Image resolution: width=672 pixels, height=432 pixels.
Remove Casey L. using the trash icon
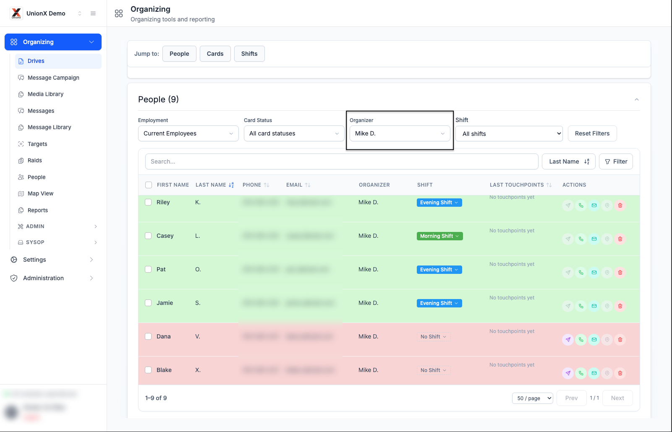(620, 239)
